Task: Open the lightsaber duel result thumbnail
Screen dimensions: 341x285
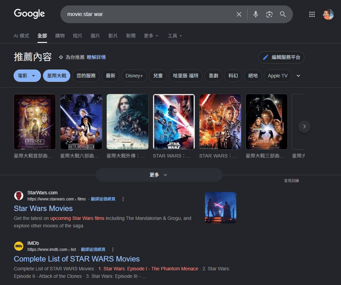Action: click(x=221, y=207)
